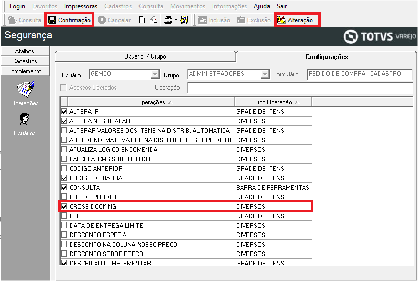Select the COR DO PRODUTO row text
418x281 pixels.
[x=95, y=197]
